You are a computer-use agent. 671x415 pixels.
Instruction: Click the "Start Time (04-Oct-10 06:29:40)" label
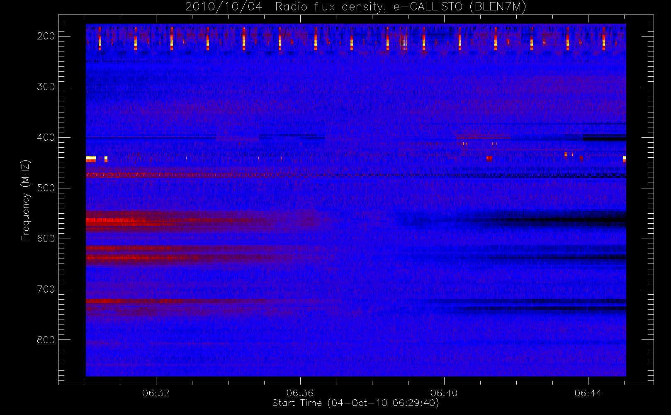click(355, 403)
